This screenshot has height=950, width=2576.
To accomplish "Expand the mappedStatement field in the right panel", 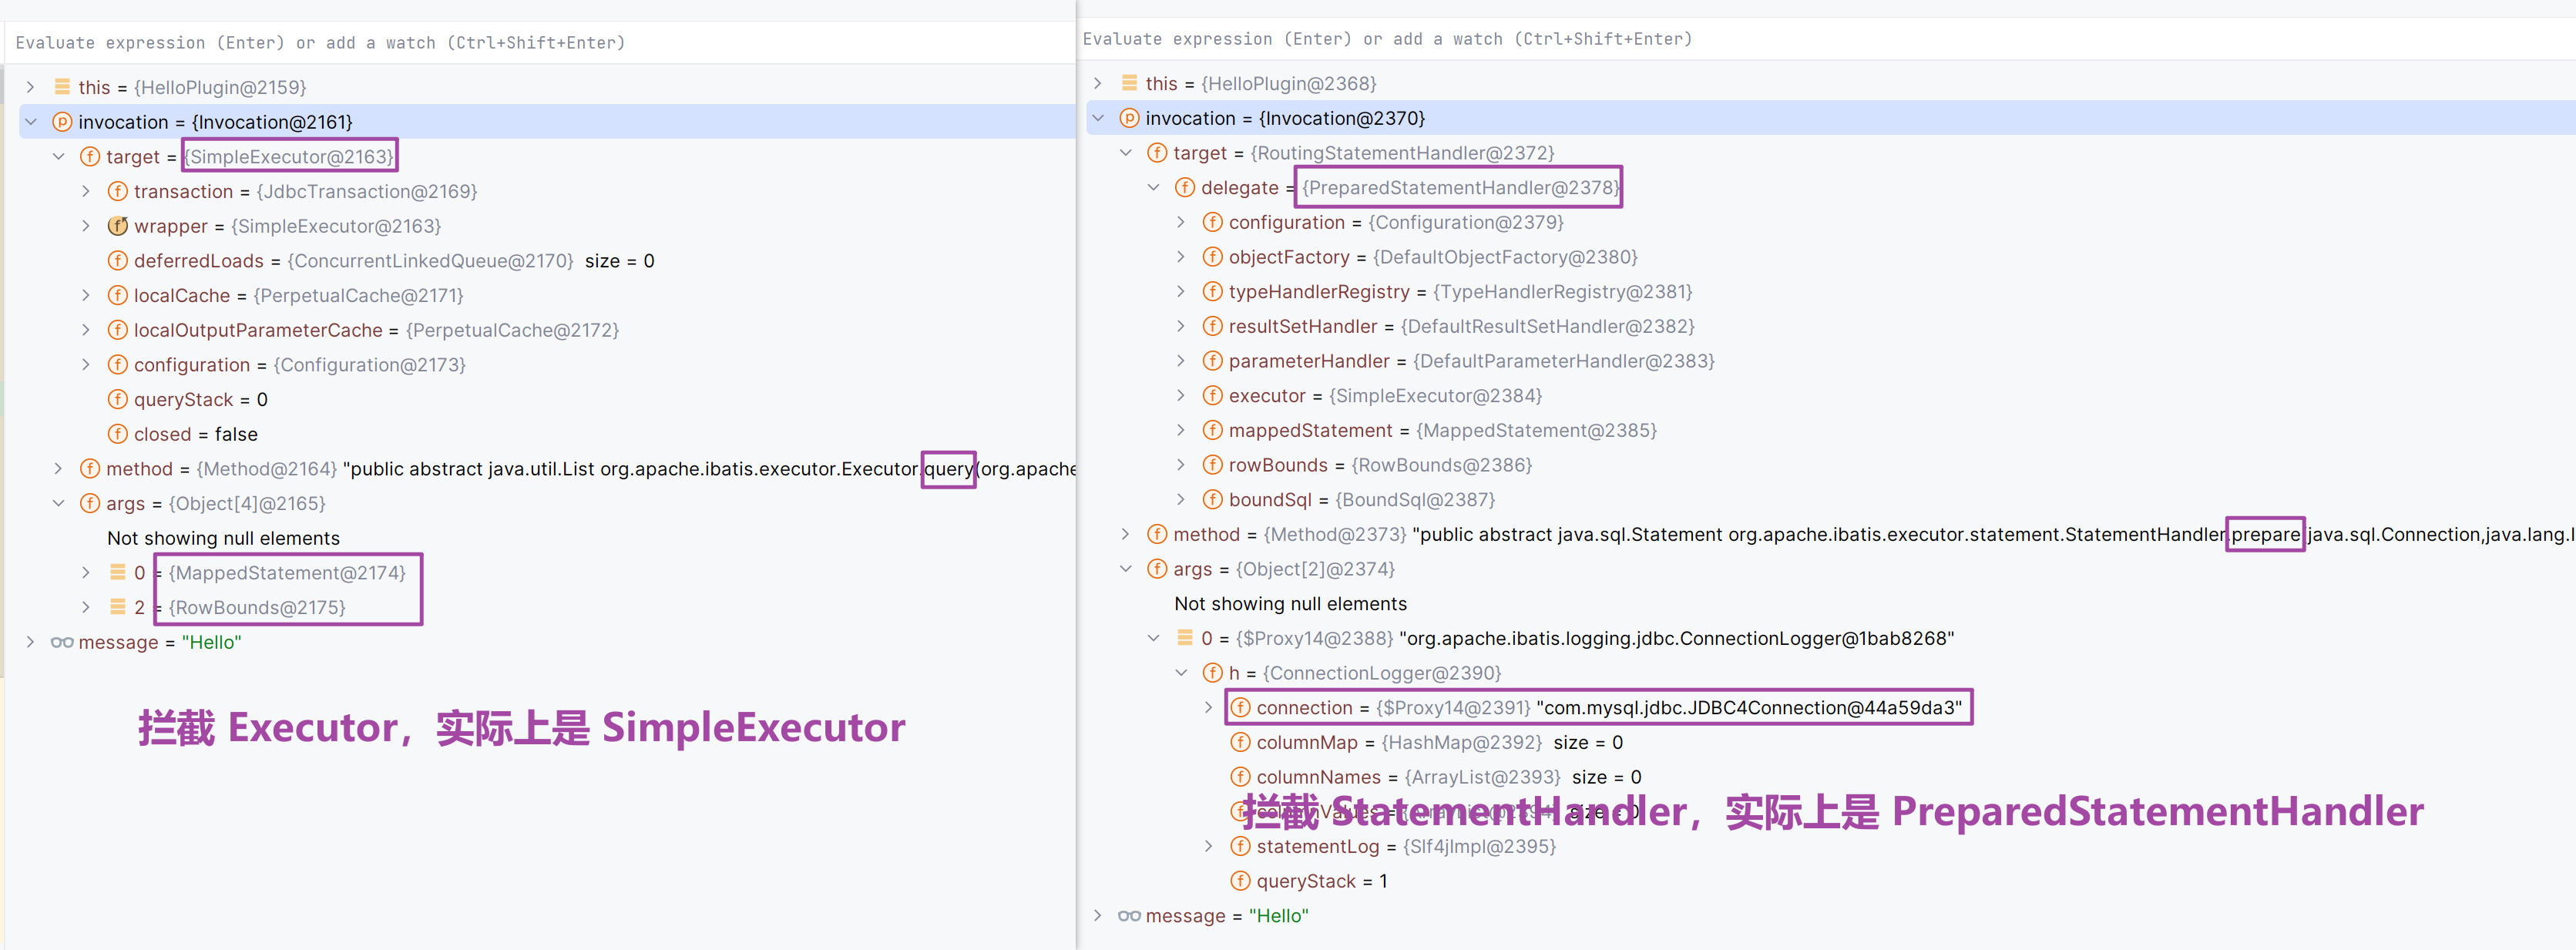I will 1180,430.
